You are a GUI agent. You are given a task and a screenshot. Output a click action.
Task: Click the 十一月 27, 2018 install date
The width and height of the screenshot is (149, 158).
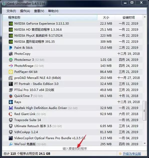point(129,78)
